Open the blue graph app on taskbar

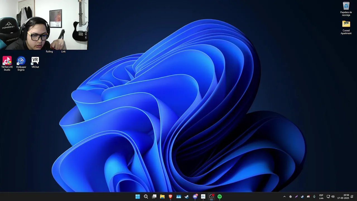click(x=179, y=197)
